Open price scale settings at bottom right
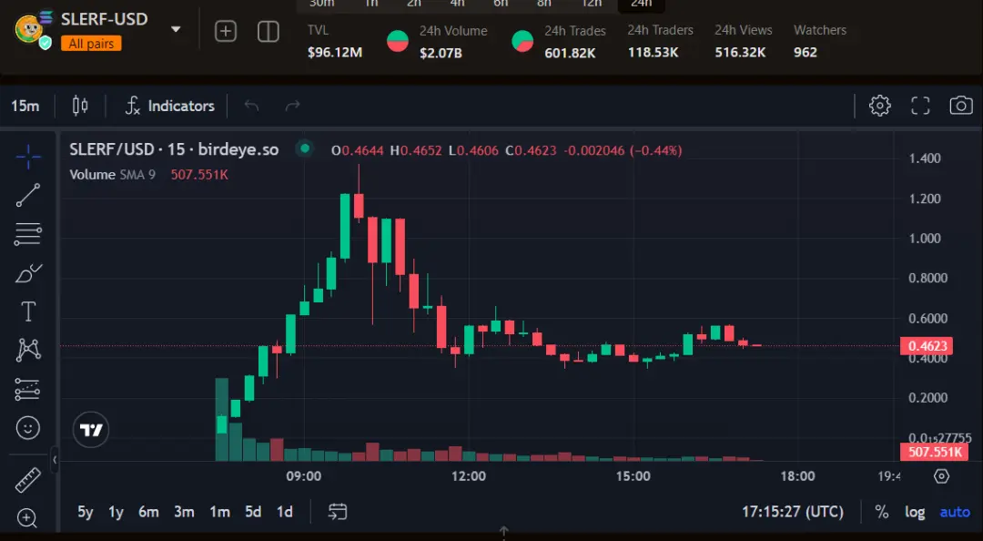The image size is (983, 541). pyautogui.click(x=942, y=476)
